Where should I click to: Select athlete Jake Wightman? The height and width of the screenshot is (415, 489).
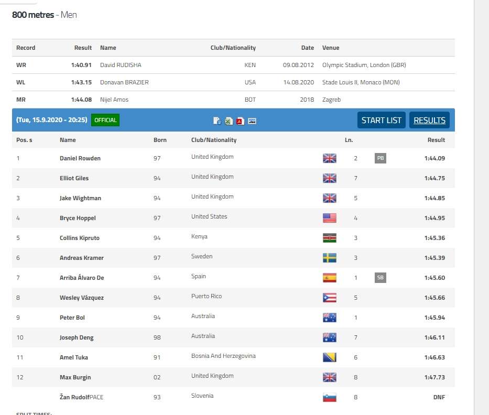tap(80, 198)
